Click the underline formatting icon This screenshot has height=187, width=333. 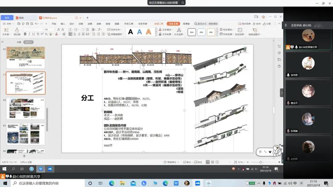pyautogui.click(x=34, y=34)
